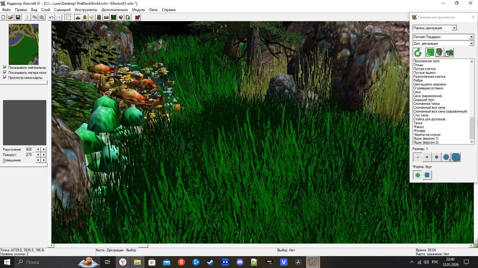Viewport: 478px width, 268px height.
Task: Open the Windows Start menu
Action: click(7, 262)
